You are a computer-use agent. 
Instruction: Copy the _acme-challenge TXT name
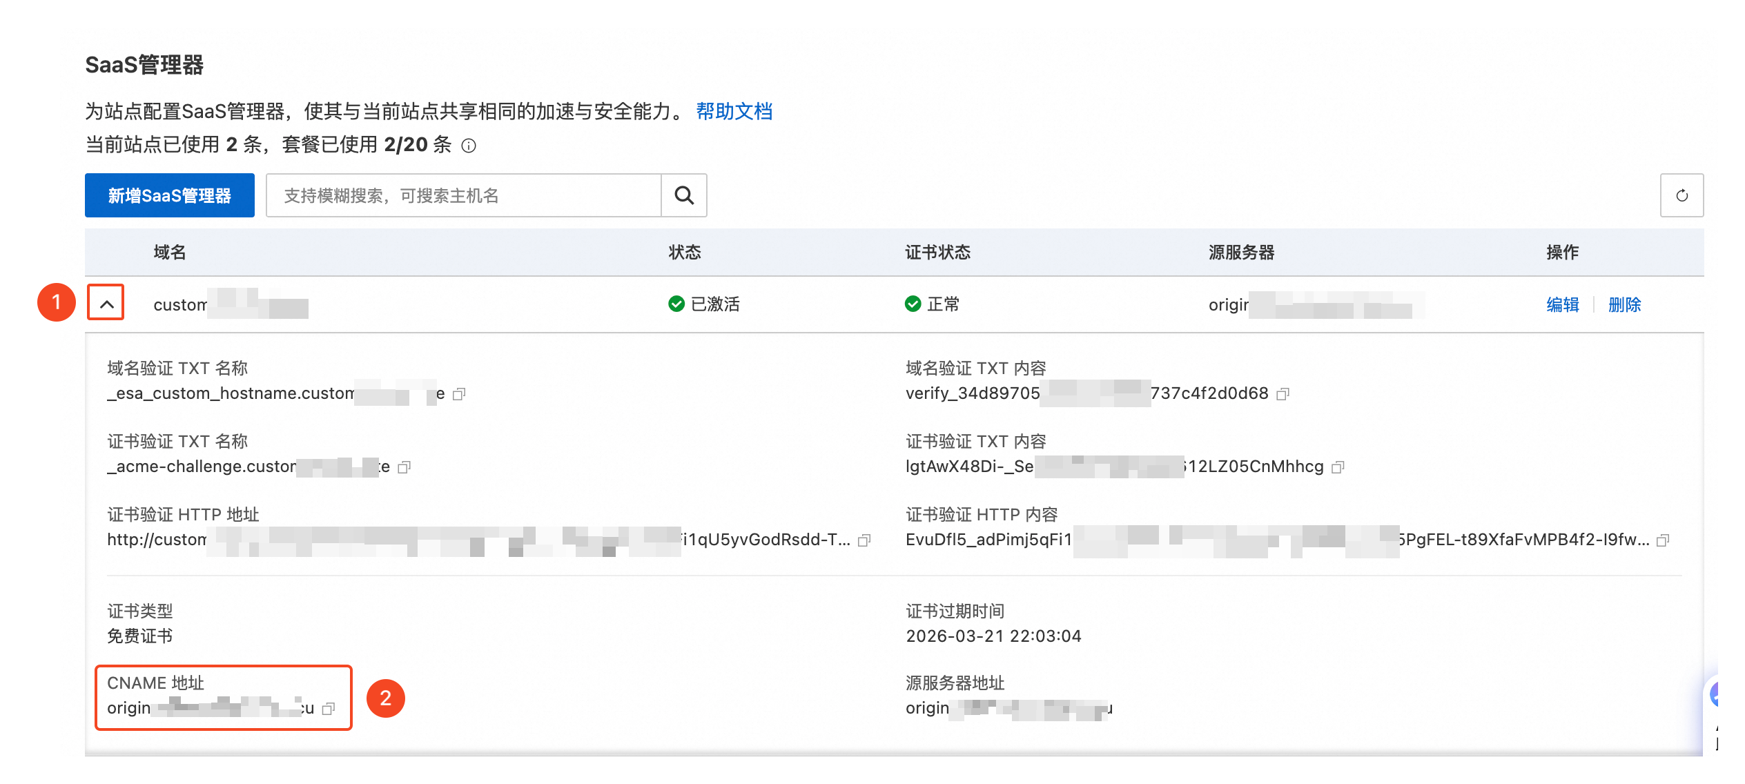pyautogui.click(x=404, y=467)
